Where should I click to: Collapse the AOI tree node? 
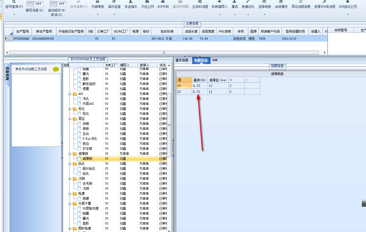tap(70, 94)
